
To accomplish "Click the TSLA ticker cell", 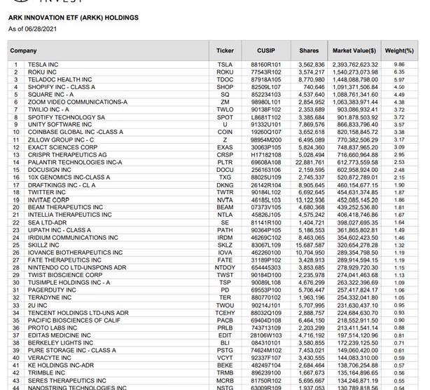I will (225, 65).
